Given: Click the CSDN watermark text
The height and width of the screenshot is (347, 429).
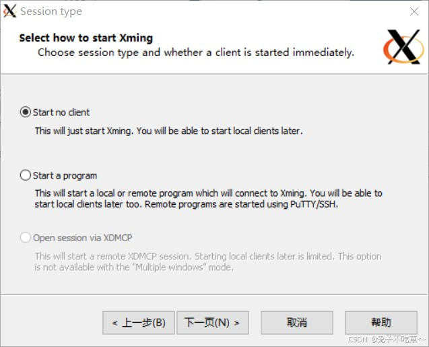Looking at the screenshot, I should click(386, 340).
